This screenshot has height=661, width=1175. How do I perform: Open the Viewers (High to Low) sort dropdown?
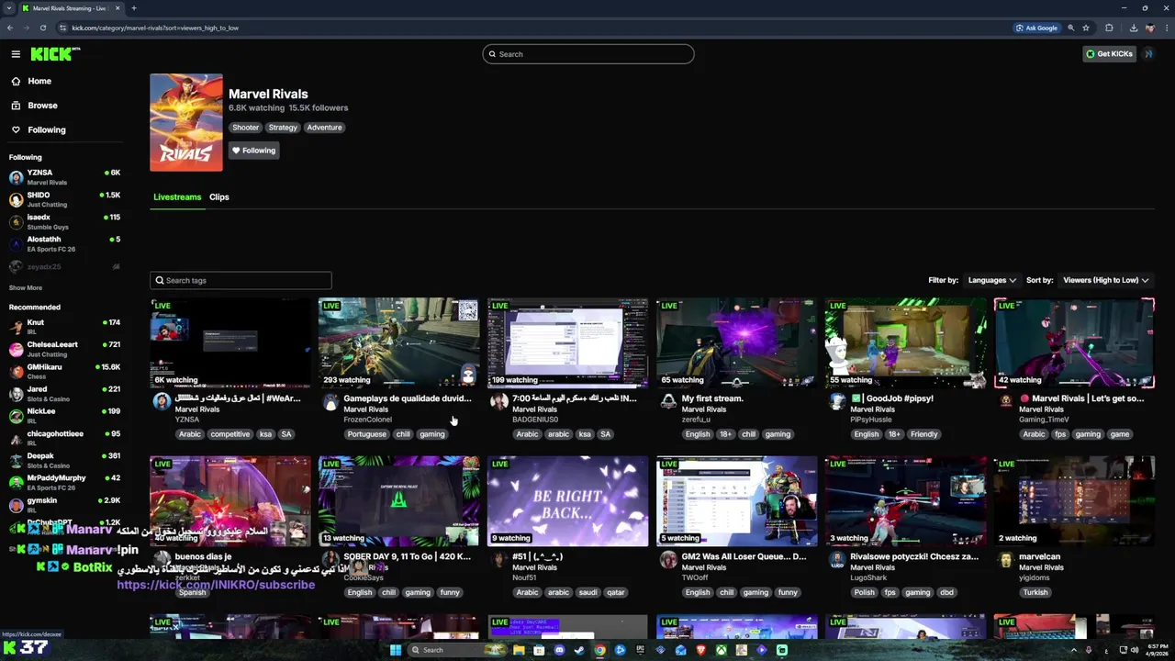(1105, 280)
